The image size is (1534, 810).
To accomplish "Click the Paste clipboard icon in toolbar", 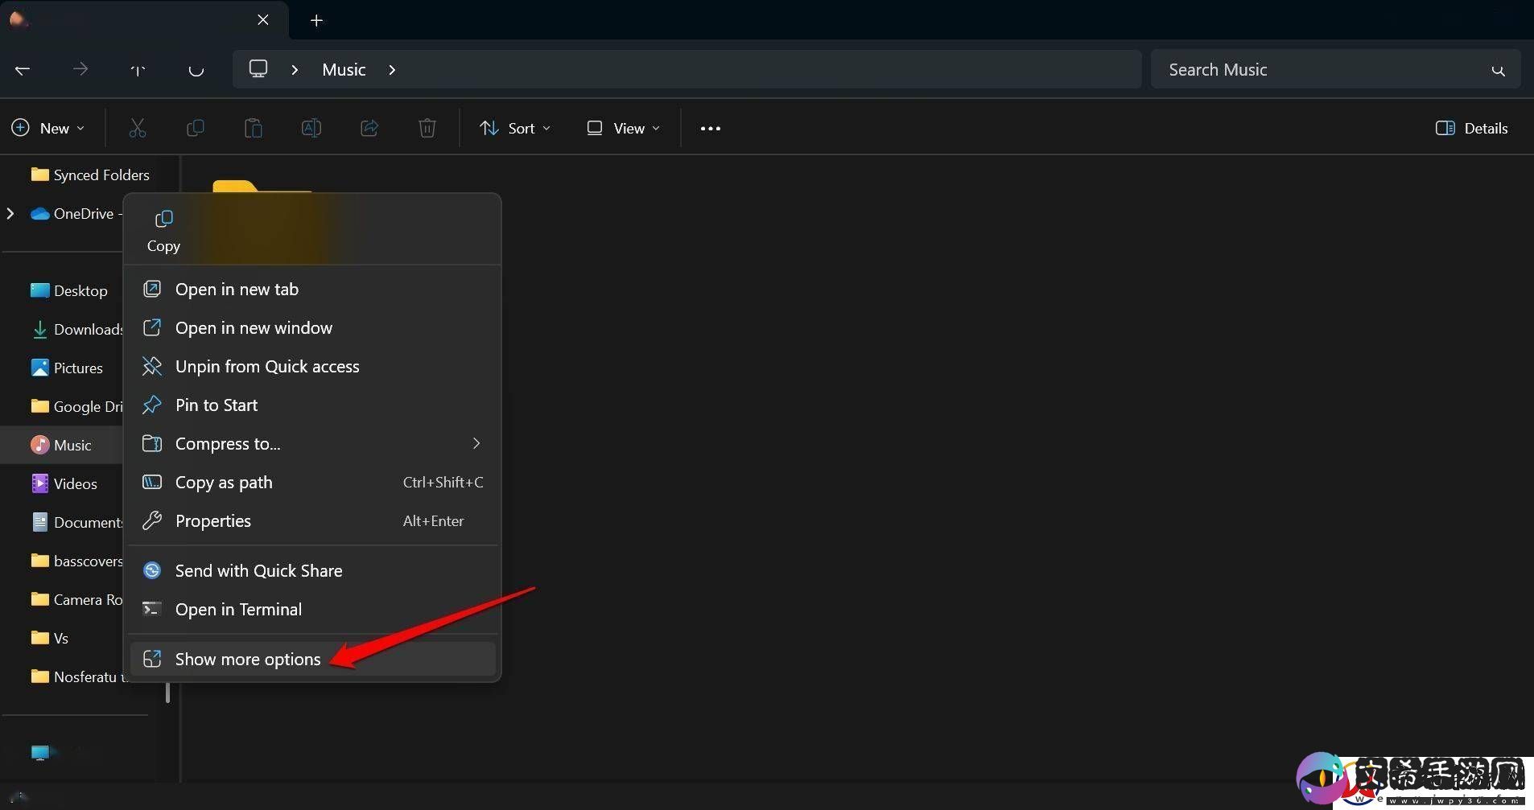I will [254, 128].
